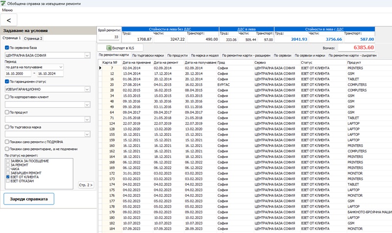This screenshot has width=392, height=233.
Task: Toggle По сервизна база checkbox
Action: (x=7, y=48)
